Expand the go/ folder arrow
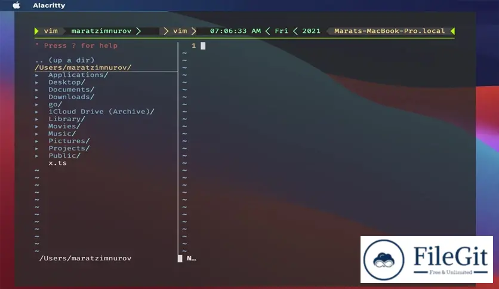Viewport: 499px width, 289px height. (37, 104)
